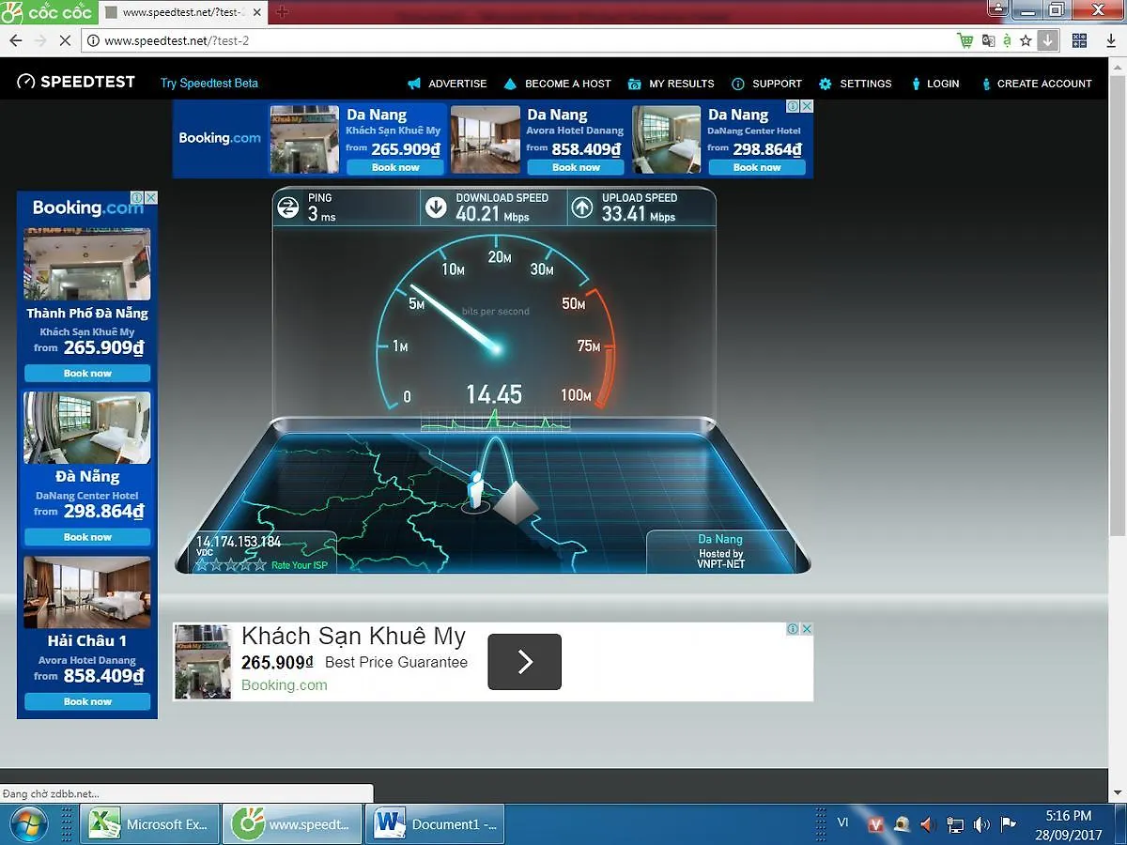This screenshot has width=1127, height=845.
Task: Open a new tab with the plus button
Action: pyautogui.click(x=282, y=12)
